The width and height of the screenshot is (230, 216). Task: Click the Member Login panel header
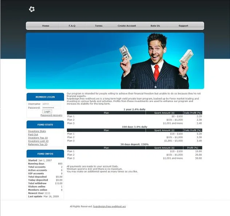45,97
